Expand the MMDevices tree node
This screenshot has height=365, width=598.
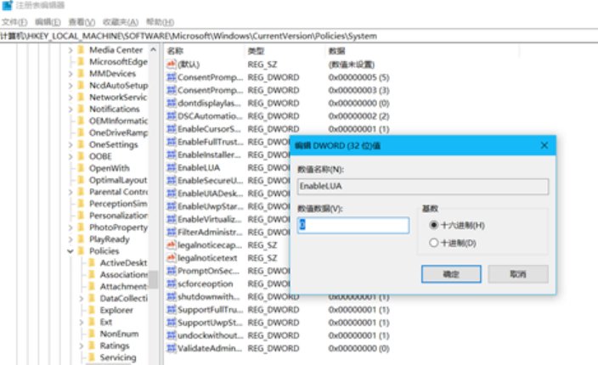(71, 74)
